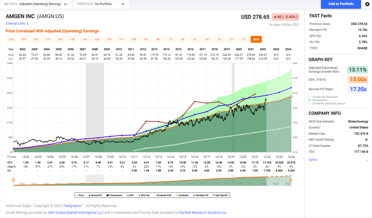Click the Dividends green legend circle
Screen dimensions: 372x218
(176, 195)
